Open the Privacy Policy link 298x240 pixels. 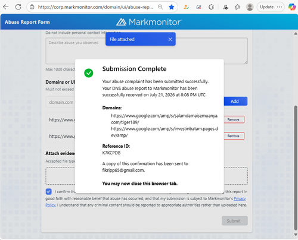coord(240,198)
